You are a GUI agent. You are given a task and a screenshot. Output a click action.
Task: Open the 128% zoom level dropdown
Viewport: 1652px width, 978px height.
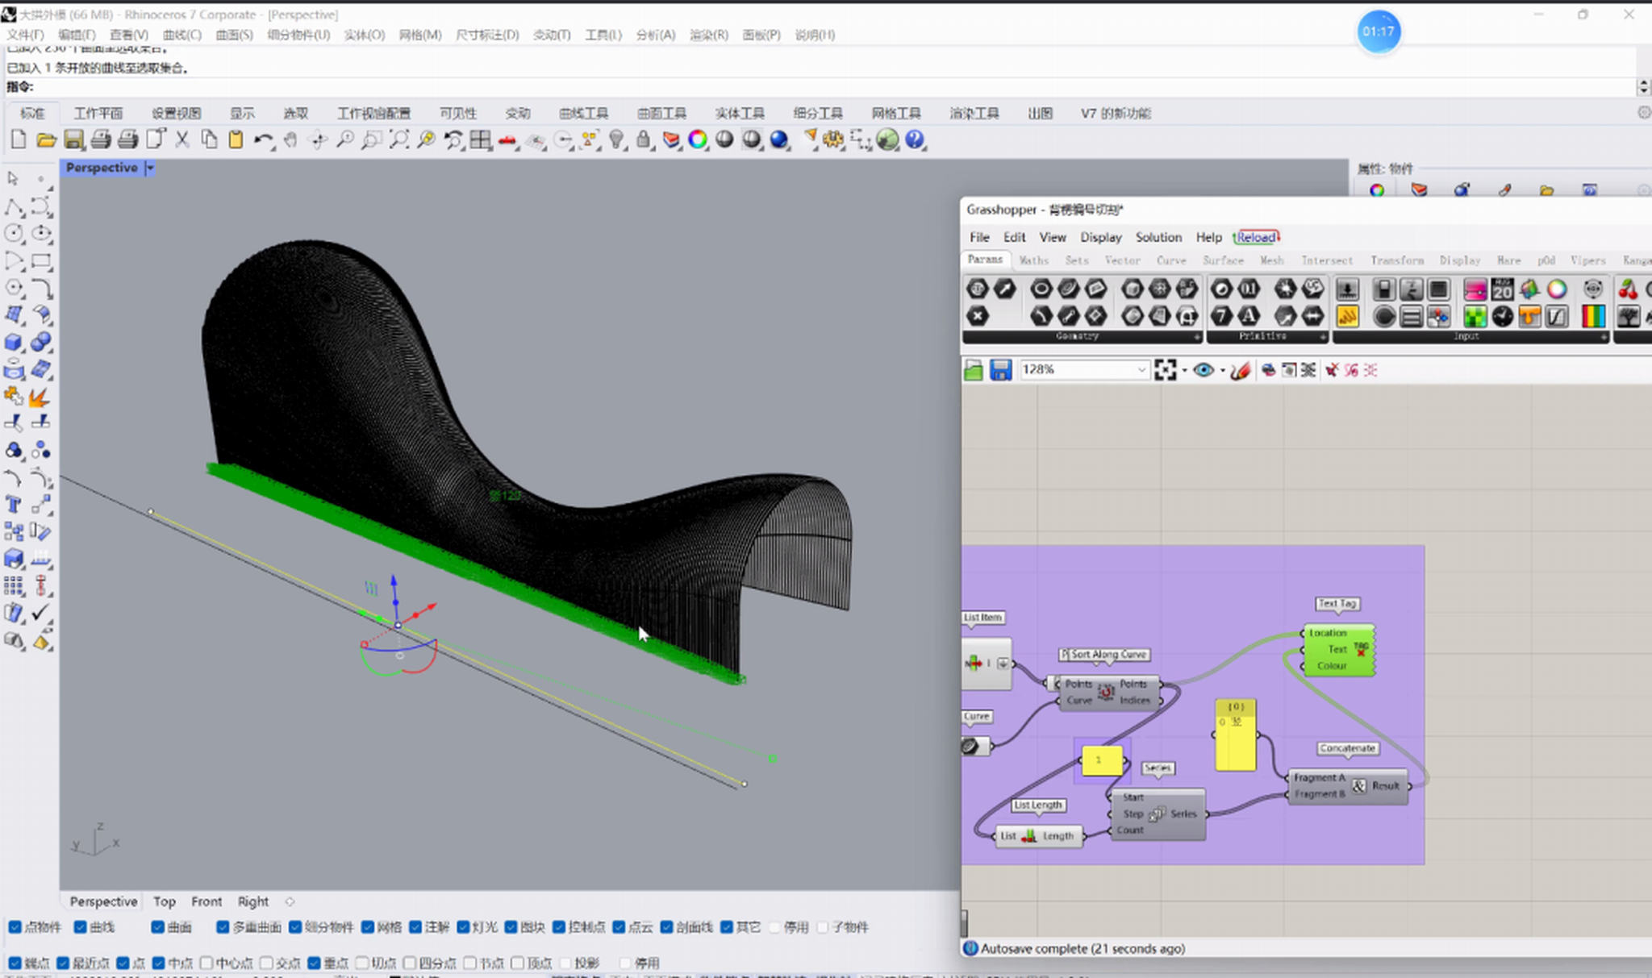(x=1141, y=370)
